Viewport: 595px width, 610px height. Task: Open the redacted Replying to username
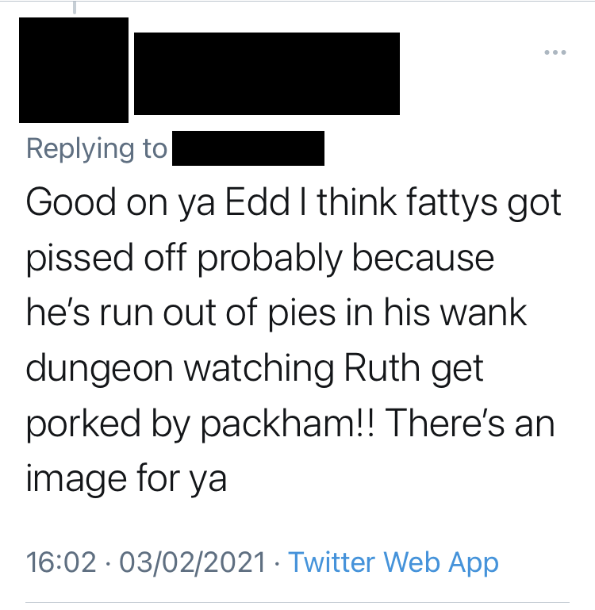(x=248, y=148)
